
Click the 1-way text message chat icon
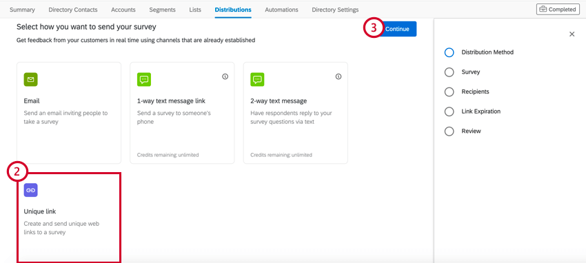pyautogui.click(x=144, y=79)
